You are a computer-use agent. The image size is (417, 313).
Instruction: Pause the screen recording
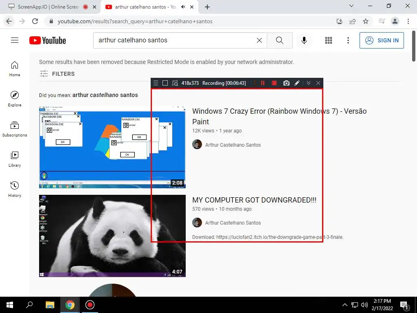pyautogui.click(x=263, y=83)
